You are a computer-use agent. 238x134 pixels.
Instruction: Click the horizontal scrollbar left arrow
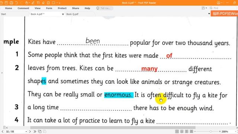[7, 128]
